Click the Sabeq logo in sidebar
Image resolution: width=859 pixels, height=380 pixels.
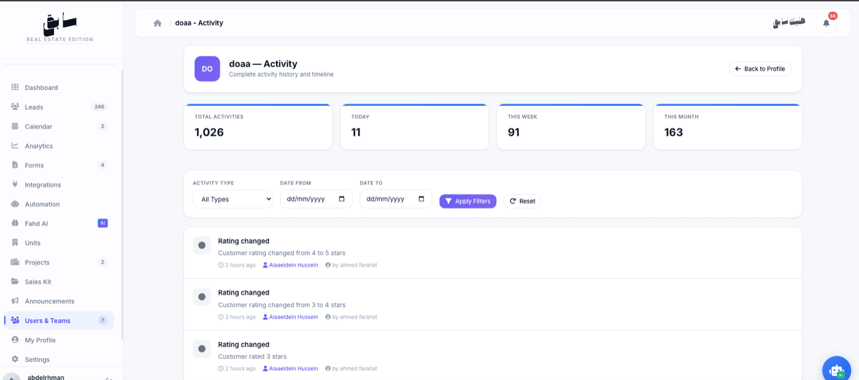60,26
